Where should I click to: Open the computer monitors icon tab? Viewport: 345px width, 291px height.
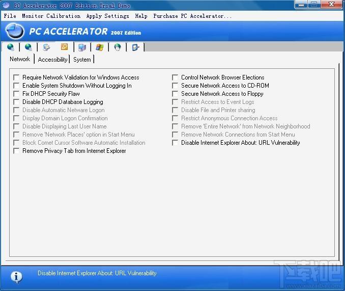point(82,47)
